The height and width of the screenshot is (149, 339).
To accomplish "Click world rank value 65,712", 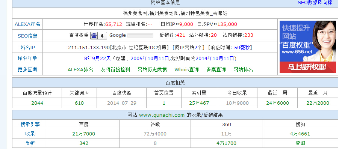I will click(114, 24).
